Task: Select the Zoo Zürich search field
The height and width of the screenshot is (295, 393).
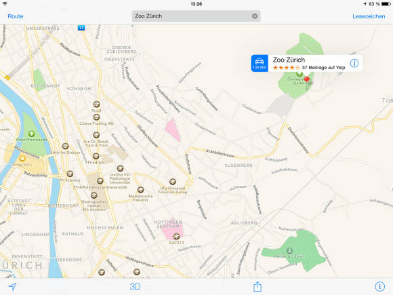Action: [x=196, y=16]
